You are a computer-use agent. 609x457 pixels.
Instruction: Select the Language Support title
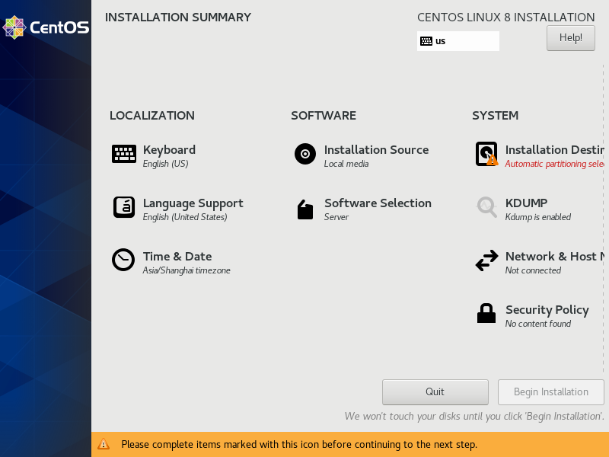[193, 203]
